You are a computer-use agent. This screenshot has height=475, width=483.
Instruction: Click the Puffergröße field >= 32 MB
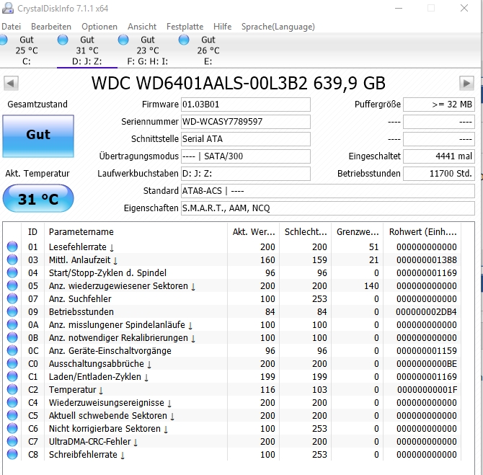(x=439, y=105)
